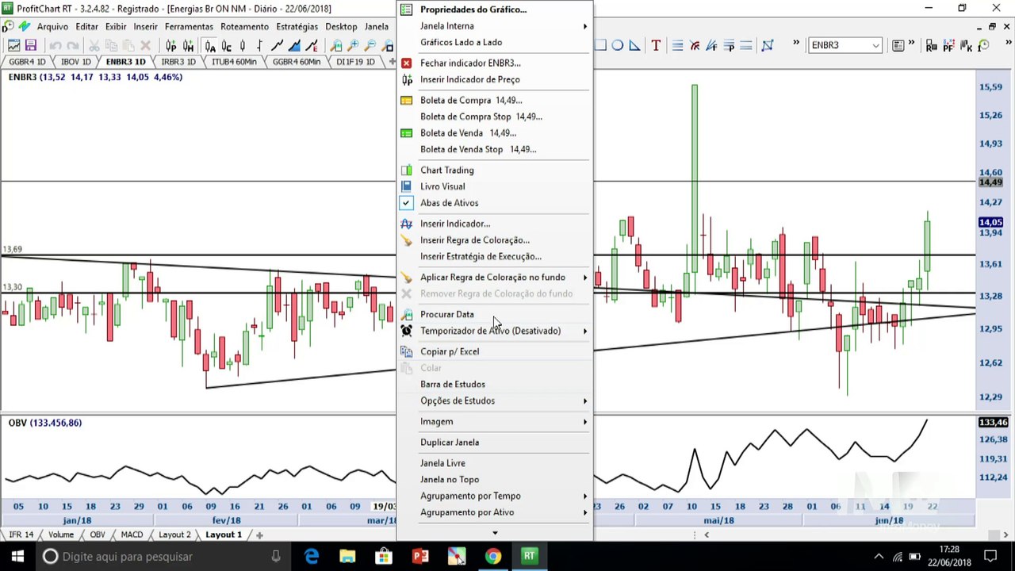Open Google Chrome from taskbar
Image resolution: width=1015 pixels, height=571 pixels.
pyautogui.click(x=493, y=557)
